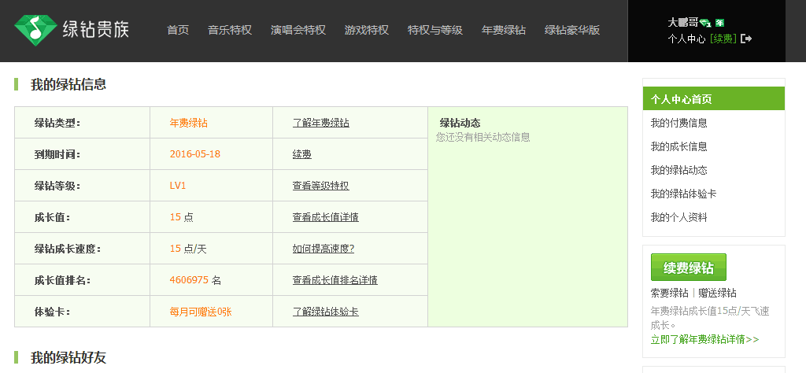Open 我的成长信息 in sidebar

(x=679, y=146)
